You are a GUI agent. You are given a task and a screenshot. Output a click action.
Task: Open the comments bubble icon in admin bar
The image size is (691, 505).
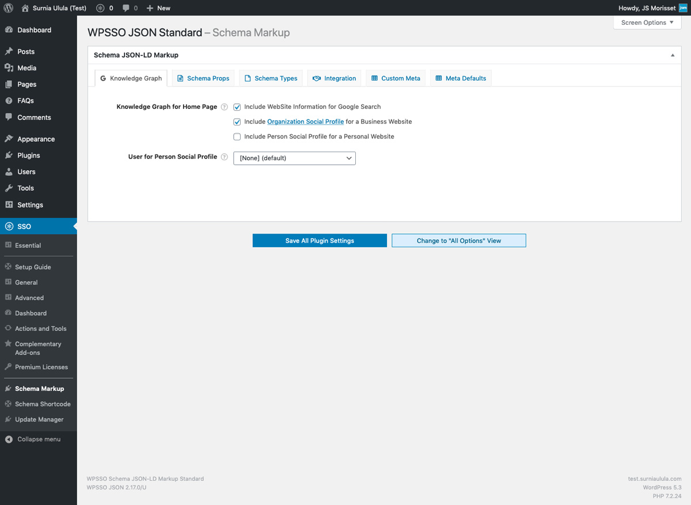[x=126, y=8]
